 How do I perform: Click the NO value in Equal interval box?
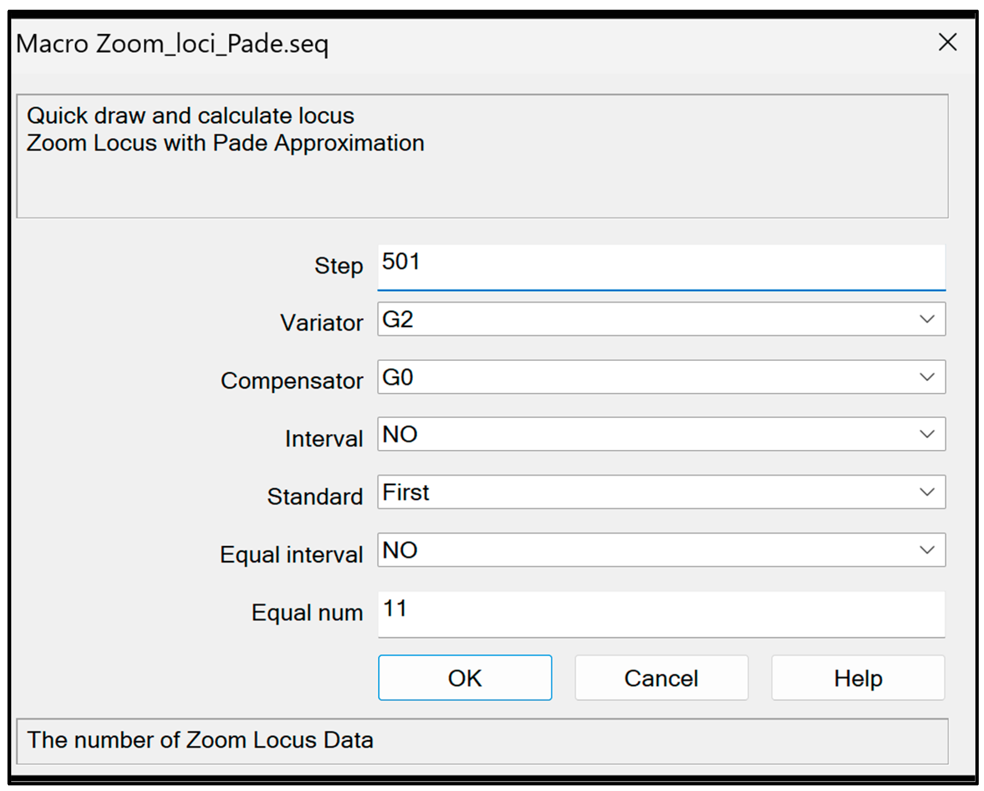coord(400,550)
